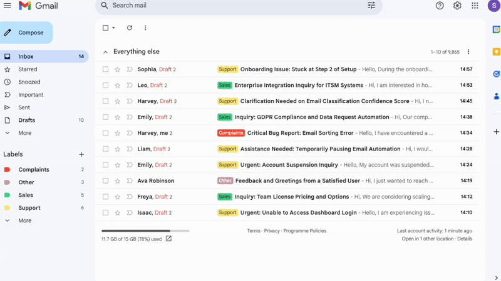The width and height of the screenshot is (501, 281).
Task: Open Google Keep side panel
Action: pos(496,52)
